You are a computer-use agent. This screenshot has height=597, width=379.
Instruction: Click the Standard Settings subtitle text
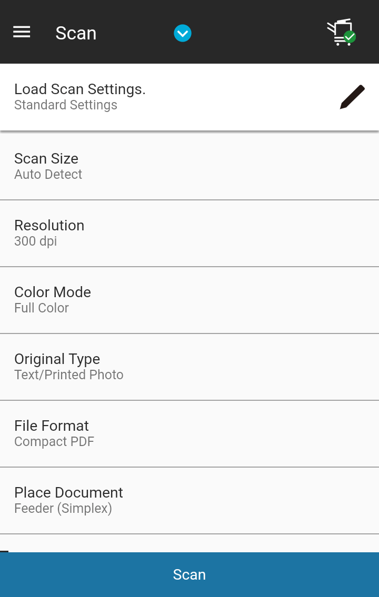pyautogui.click(x=66, y=105)
